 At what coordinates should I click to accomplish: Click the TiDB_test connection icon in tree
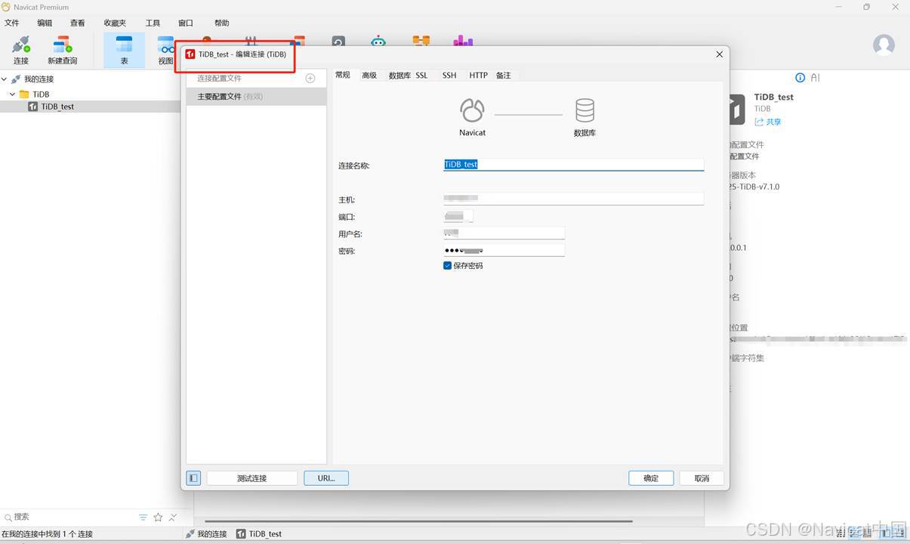point(32,107)
